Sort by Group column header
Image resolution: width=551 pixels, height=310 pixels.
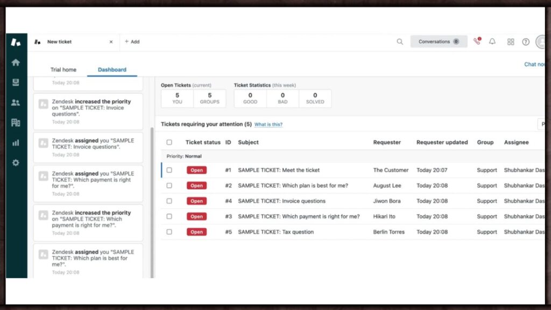[485, 142]
